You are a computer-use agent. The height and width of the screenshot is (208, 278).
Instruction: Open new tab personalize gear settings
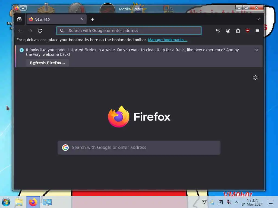[x=255, y=77]
